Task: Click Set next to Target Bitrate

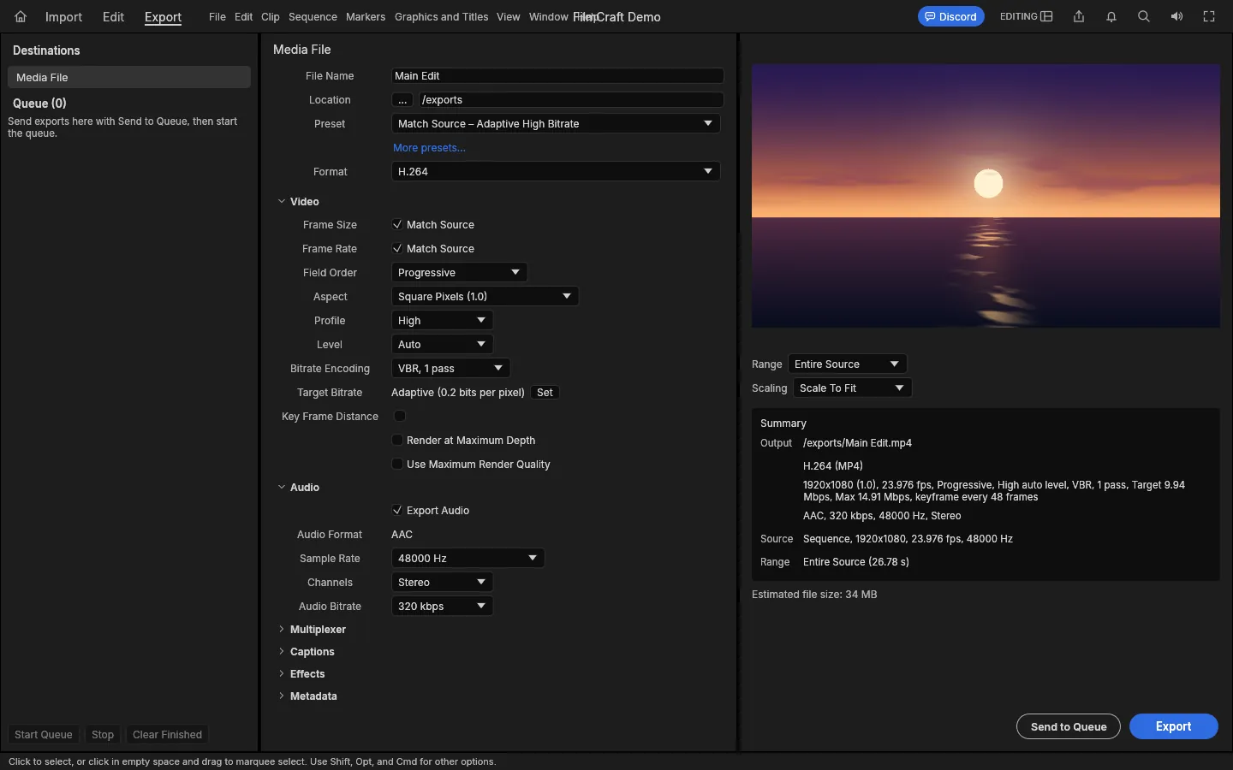Action: pos(545,393)
